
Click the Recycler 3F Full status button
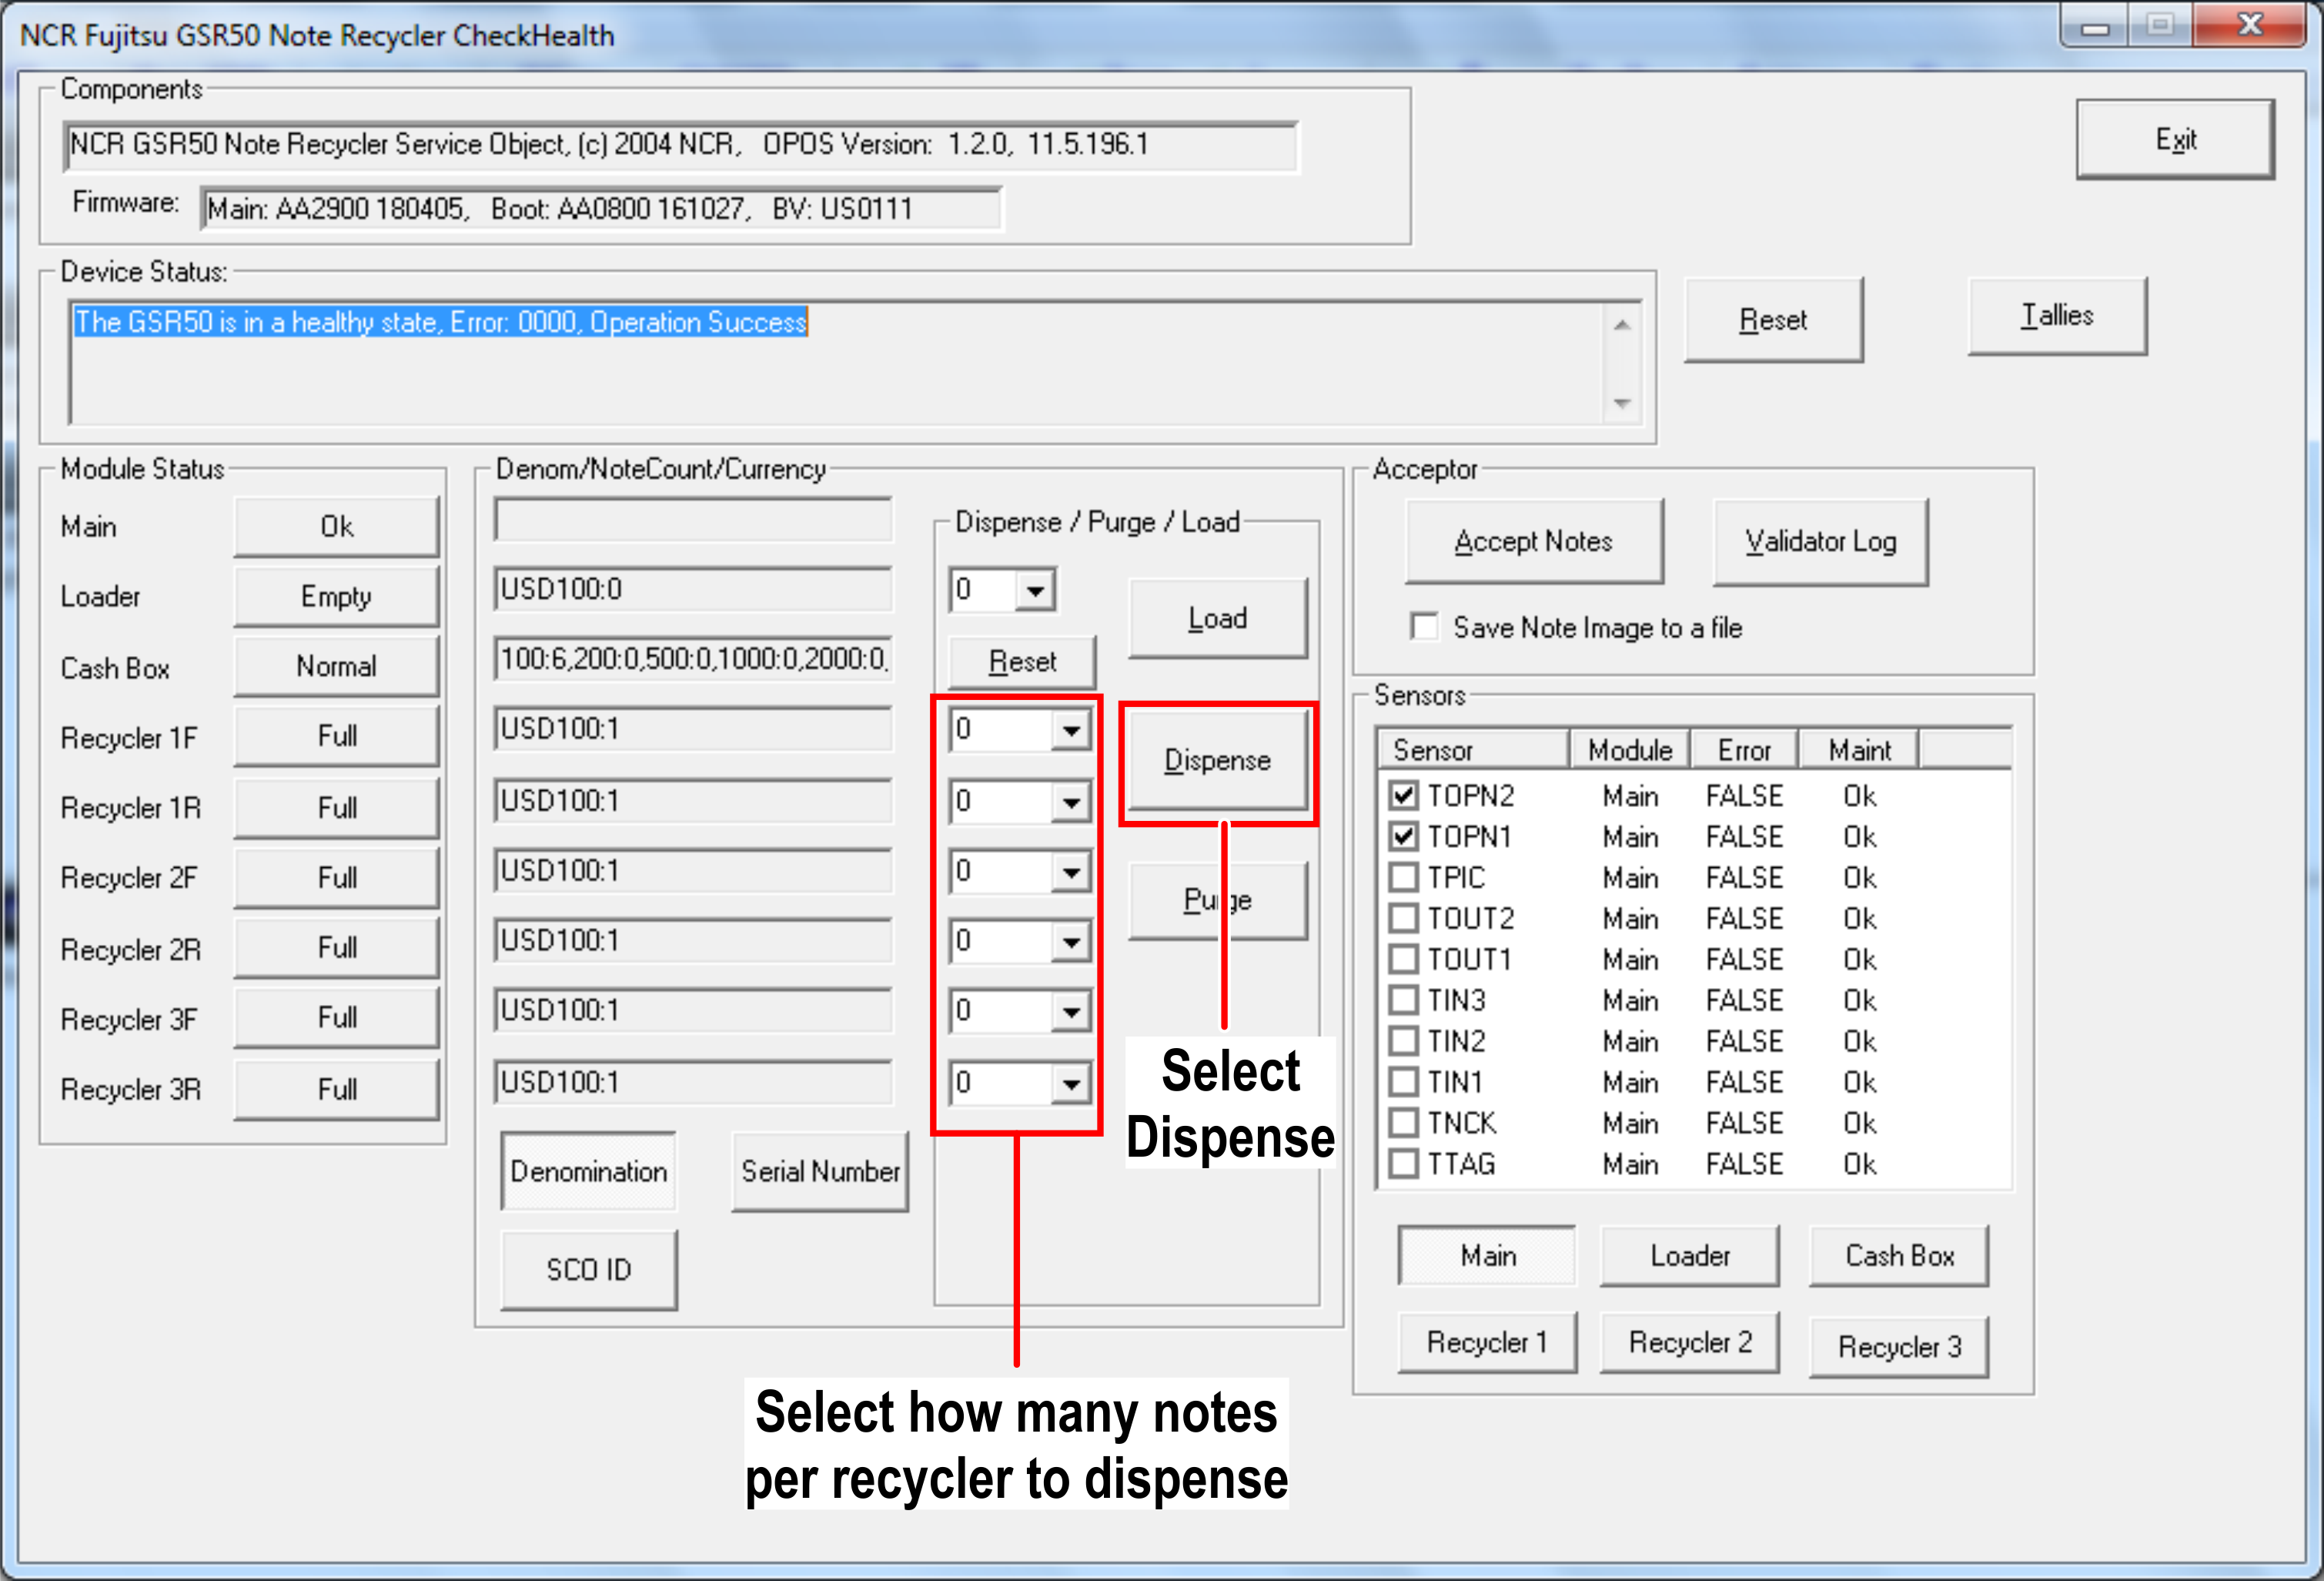click(x=336, y=1017)
